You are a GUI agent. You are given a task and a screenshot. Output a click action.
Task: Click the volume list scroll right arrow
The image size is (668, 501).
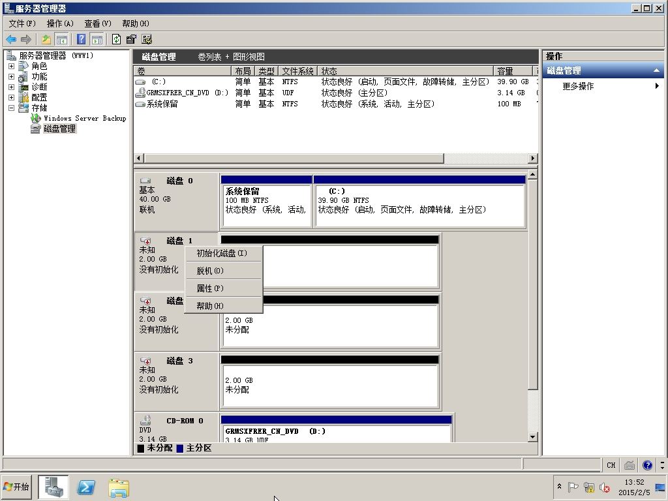click(x=532, y=159)
